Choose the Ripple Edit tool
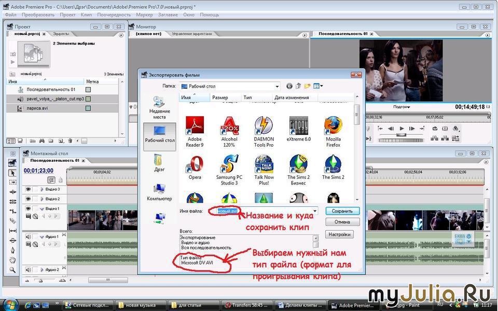 coord(12,192)
